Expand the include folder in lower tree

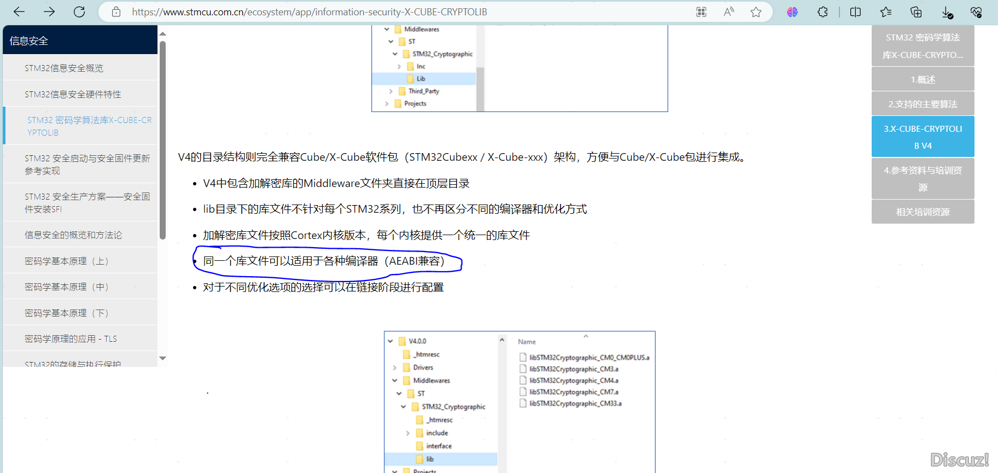coord(408,433)
